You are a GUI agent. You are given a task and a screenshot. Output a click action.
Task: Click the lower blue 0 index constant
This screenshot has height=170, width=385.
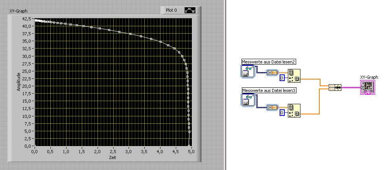pyautogui.click(x=282, y=113)
